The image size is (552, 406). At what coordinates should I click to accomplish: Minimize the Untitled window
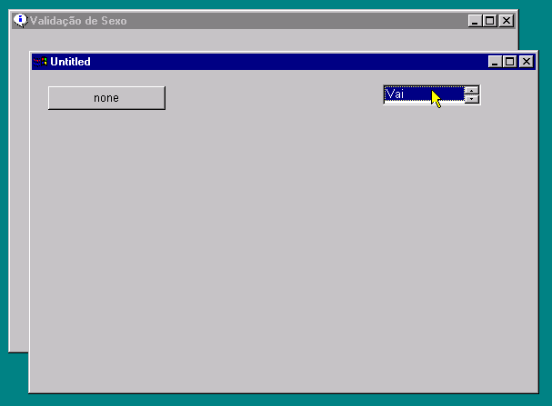(495, 62)
